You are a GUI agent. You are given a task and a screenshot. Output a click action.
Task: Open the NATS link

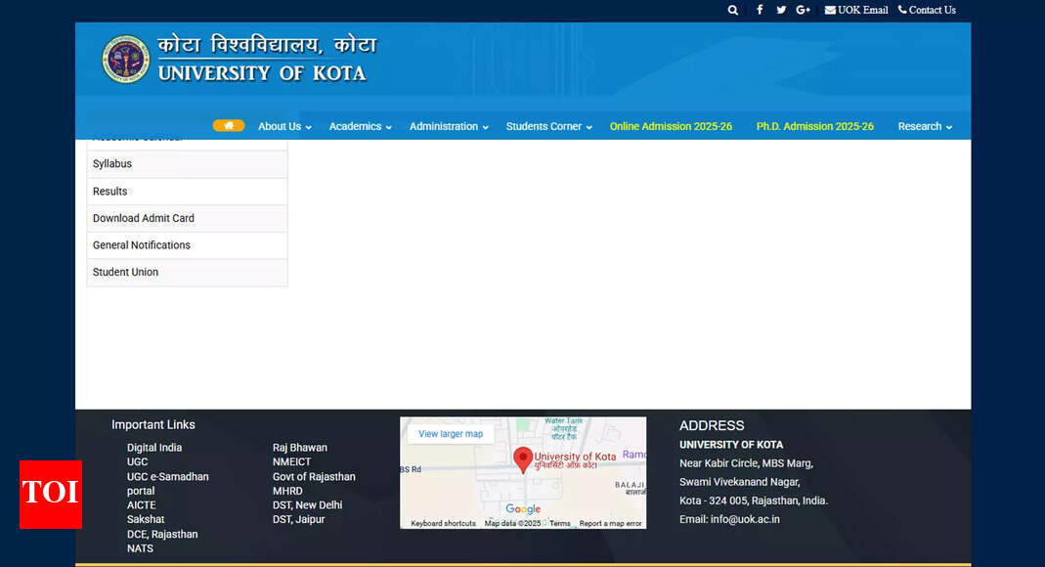(x=140, y=548)
